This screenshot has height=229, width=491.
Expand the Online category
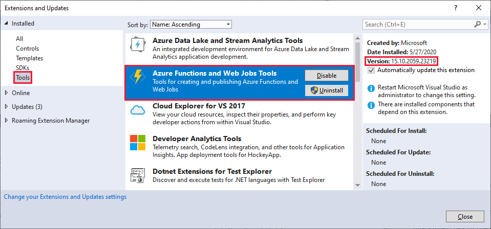[6, 93]
